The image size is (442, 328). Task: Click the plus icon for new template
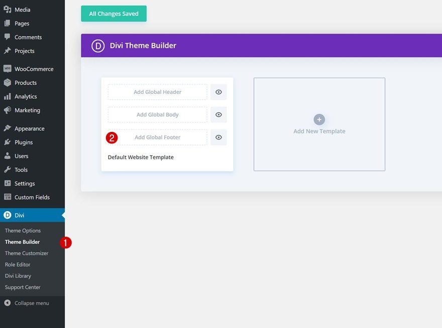click(319, 120)
